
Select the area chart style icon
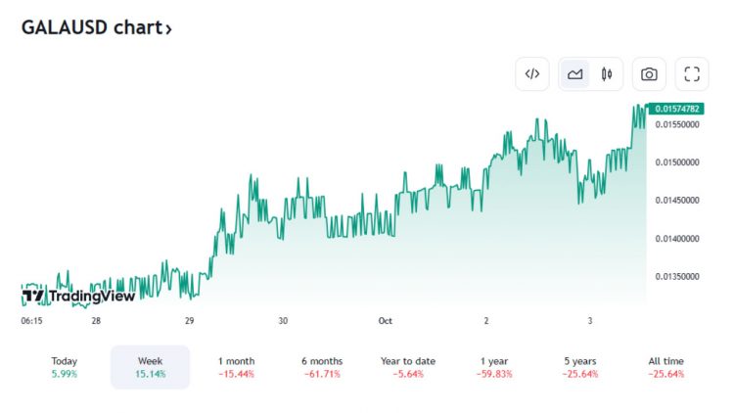[x=574, y=74]
